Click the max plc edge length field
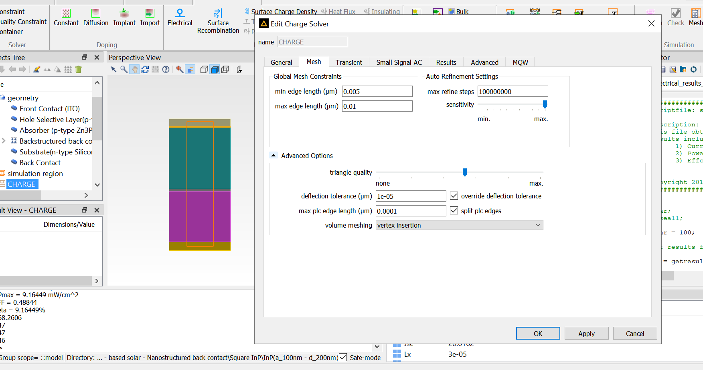Screen dimensions: 703x370 411,211
